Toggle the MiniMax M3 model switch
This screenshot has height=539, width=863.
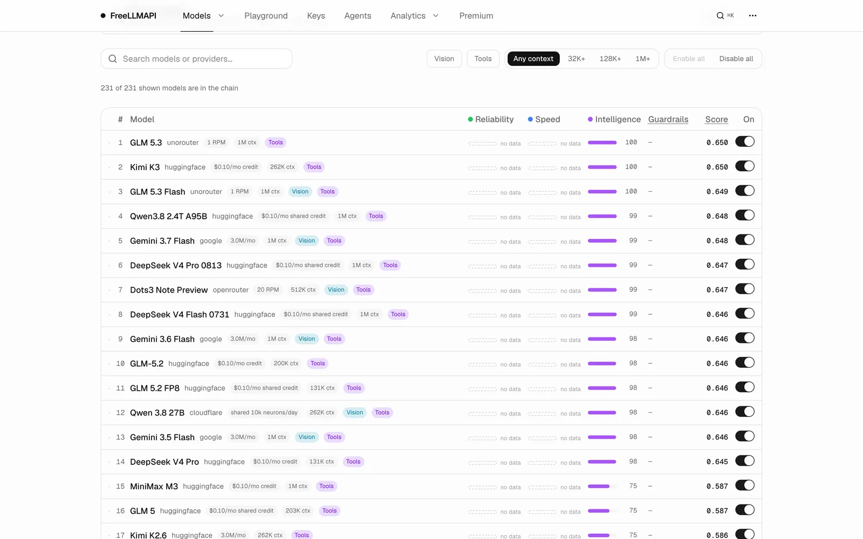coord(745,485)
